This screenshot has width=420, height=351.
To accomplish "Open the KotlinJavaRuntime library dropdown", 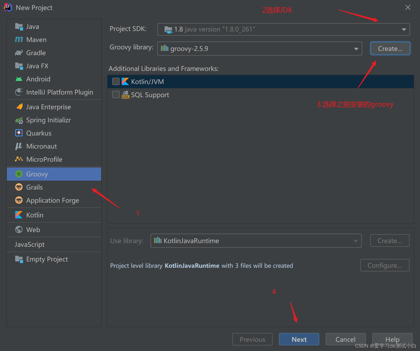I will (356, 240).
